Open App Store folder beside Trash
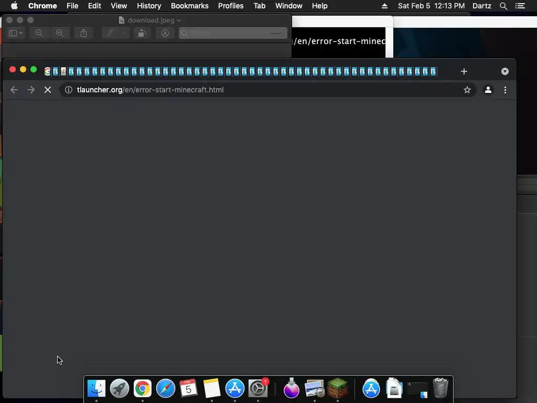The width and height of the screenshot is (537, 403). [x=371, y=389]
